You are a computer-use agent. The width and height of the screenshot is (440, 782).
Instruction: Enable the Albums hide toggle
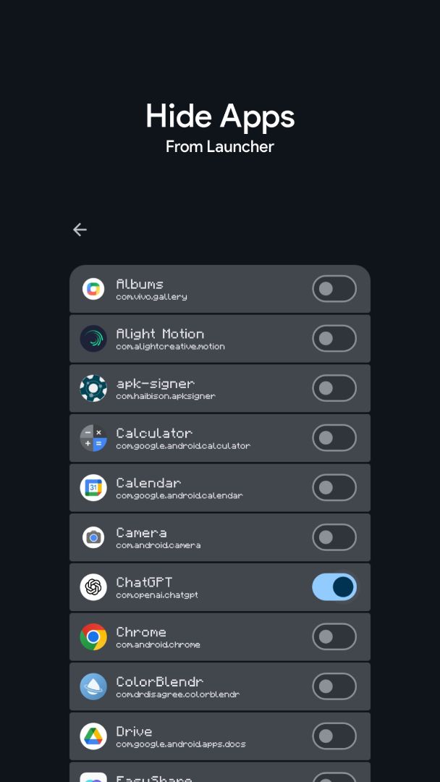(334, 289)
